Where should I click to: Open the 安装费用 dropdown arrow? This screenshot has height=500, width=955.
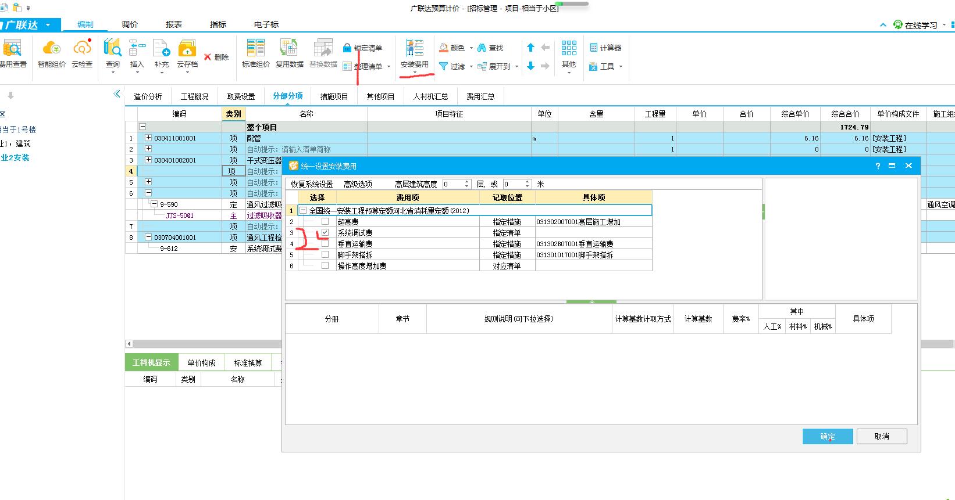[x=415, y=73]
